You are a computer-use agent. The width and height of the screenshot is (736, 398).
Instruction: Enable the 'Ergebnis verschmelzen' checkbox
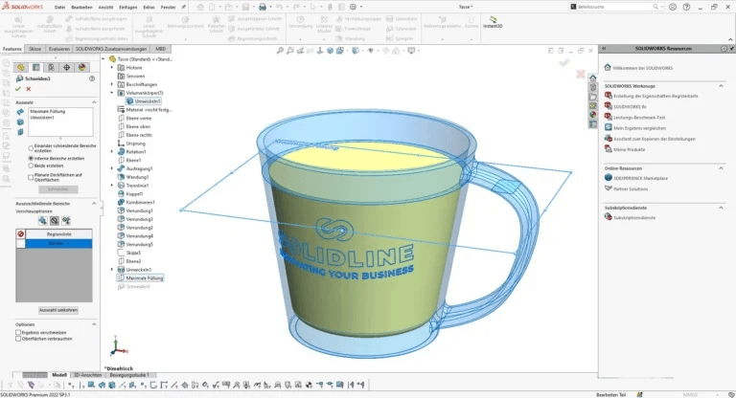(18, 332)
